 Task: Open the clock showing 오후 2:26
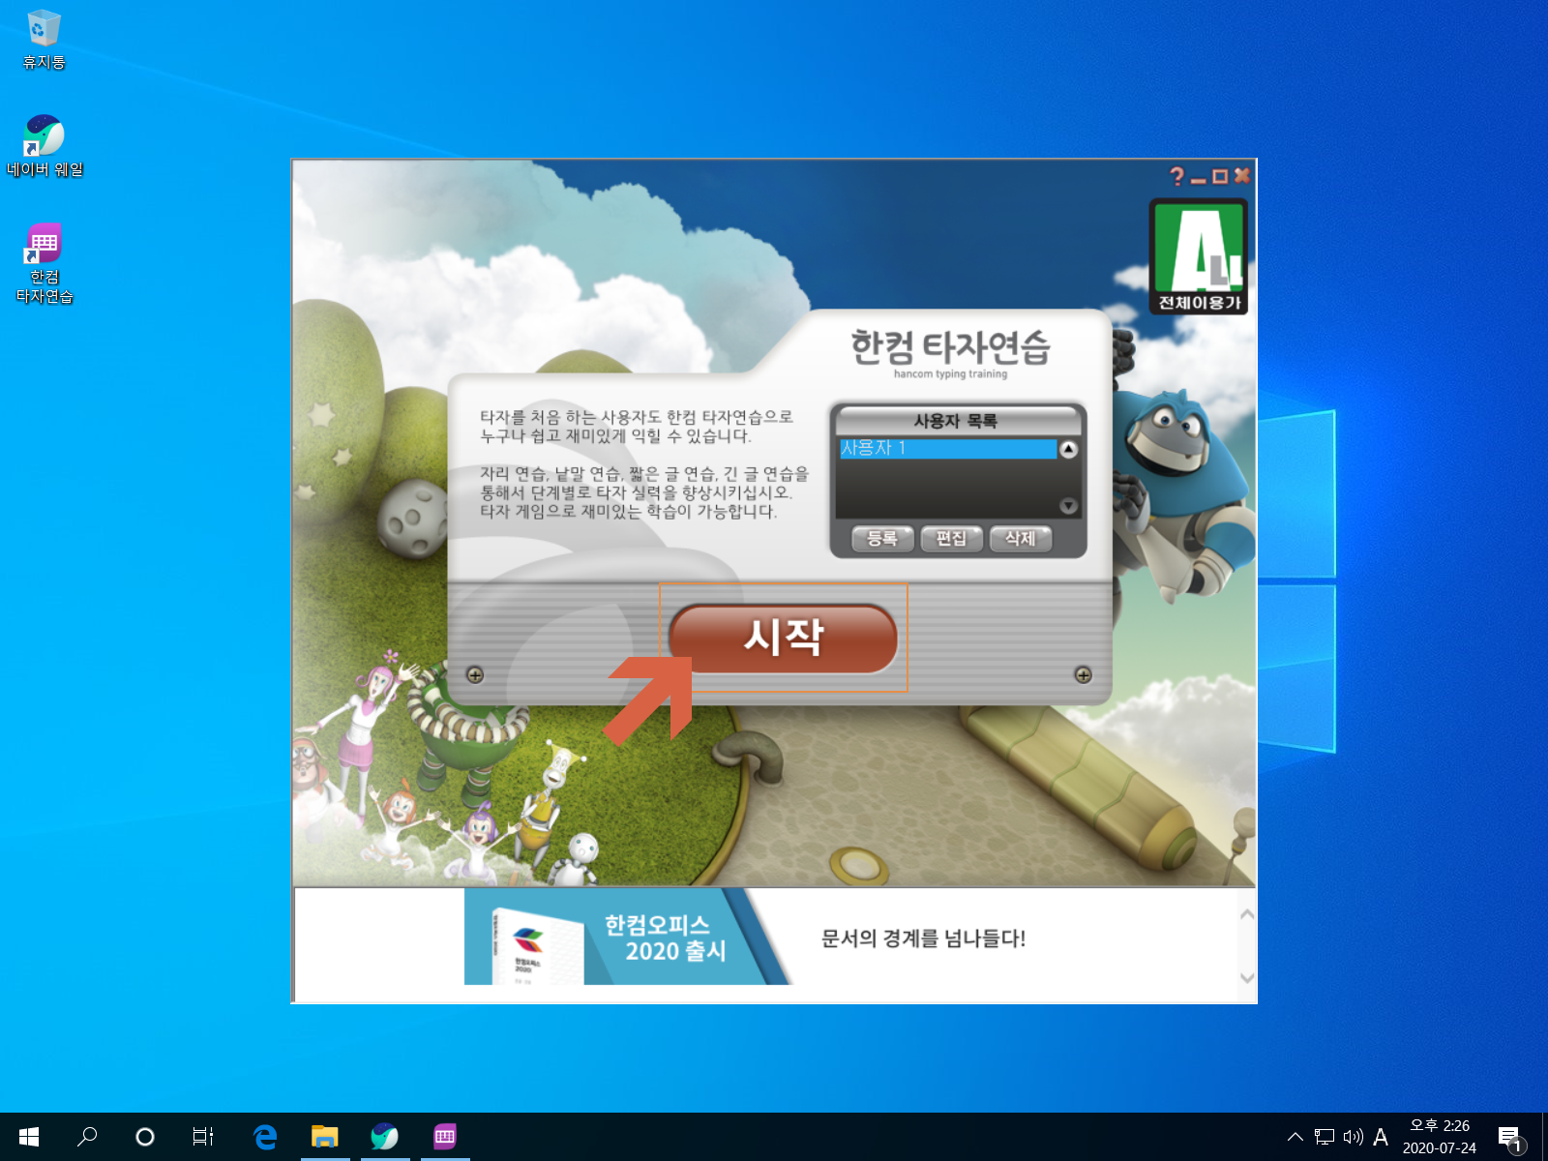pos(1440,1137)
